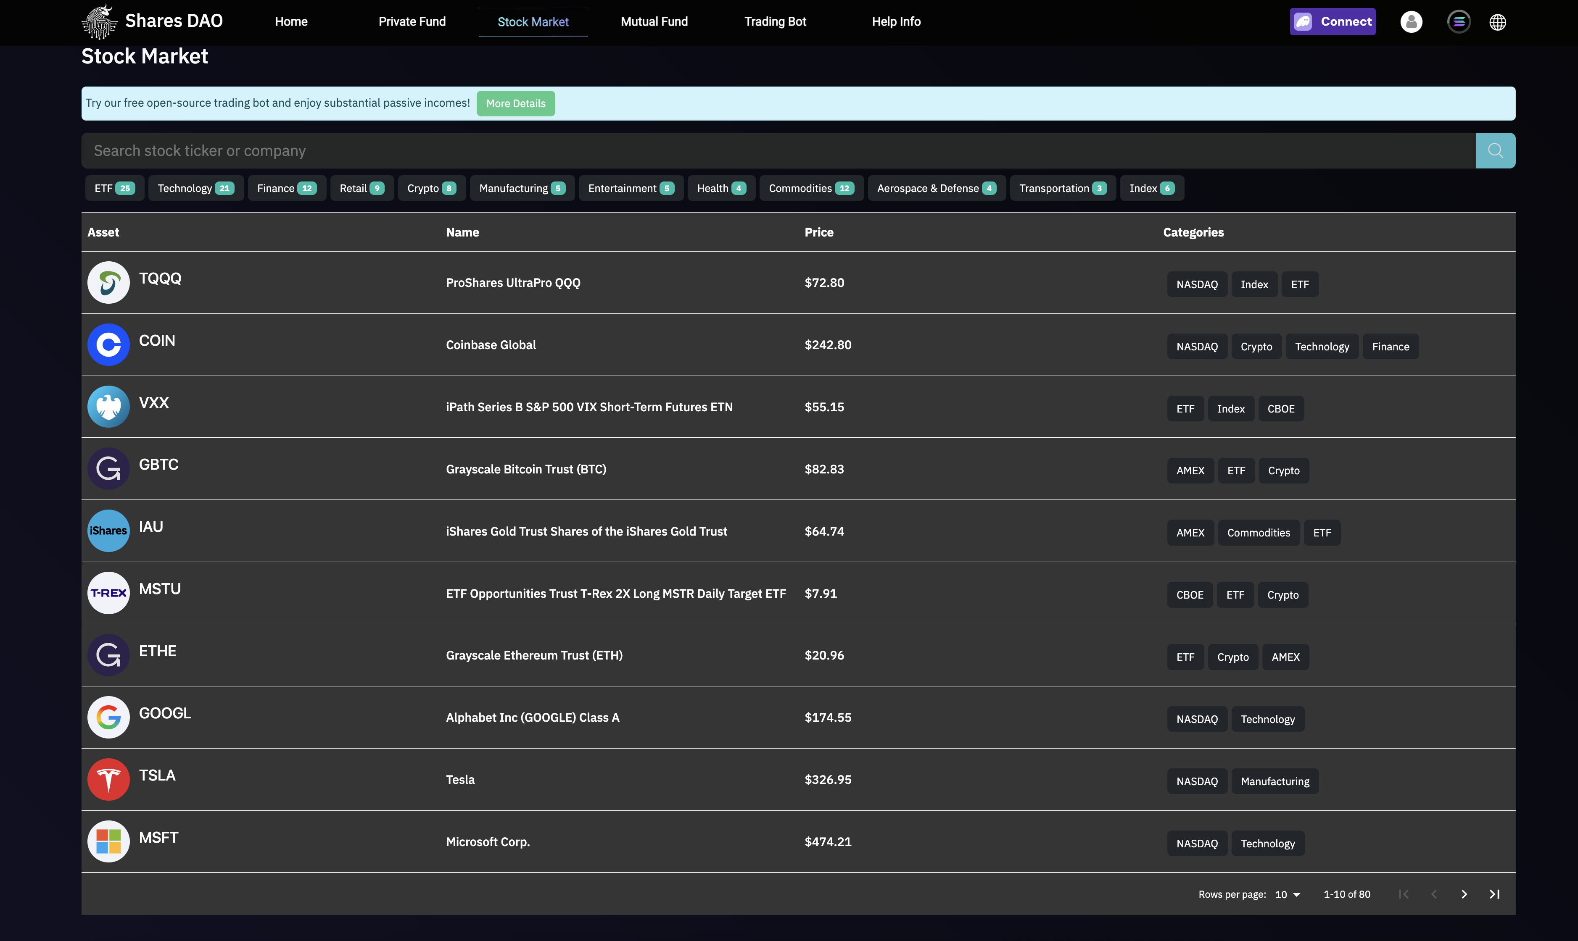Click the GBTC Grayscale logo
This screenshot has width=1578, height=941.
(x=108, y=469)
